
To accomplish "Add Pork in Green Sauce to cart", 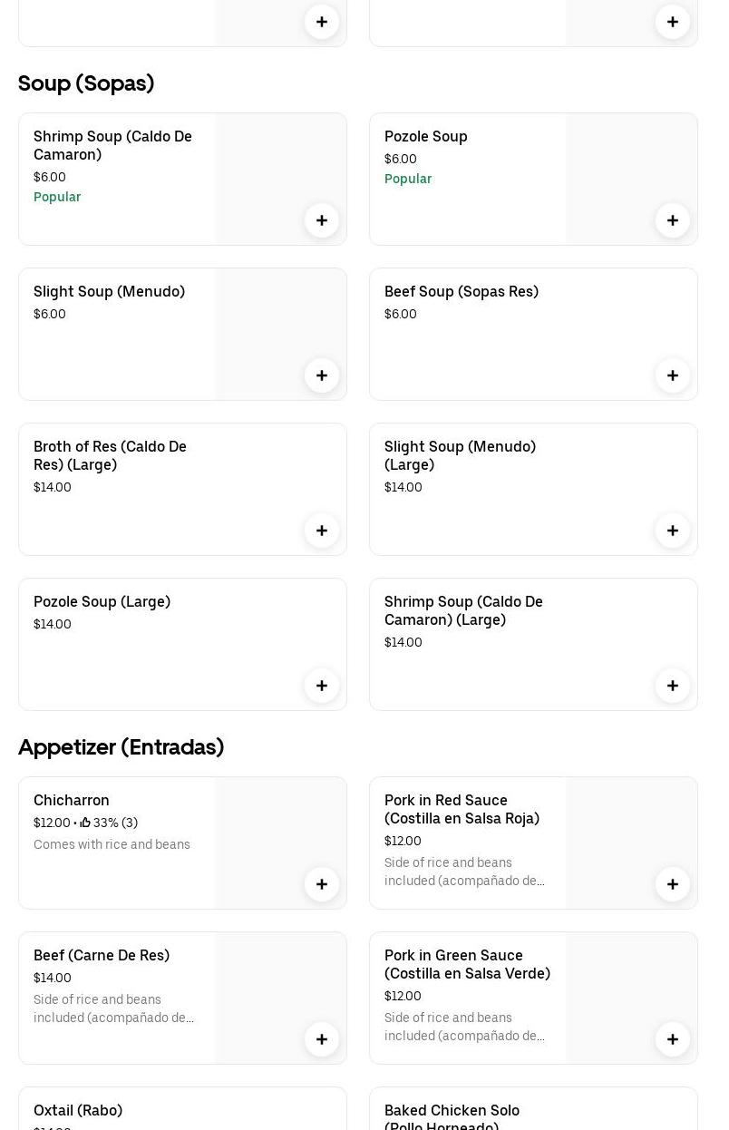I will click(x=673, y=1039).
